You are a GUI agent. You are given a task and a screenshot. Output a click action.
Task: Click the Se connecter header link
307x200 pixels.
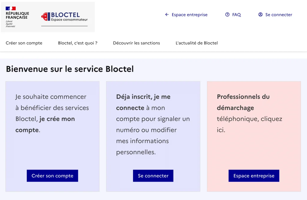[x=279, y=14]
